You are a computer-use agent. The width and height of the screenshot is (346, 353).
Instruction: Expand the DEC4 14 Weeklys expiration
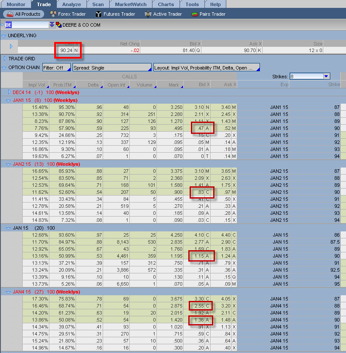click(10, 92)
